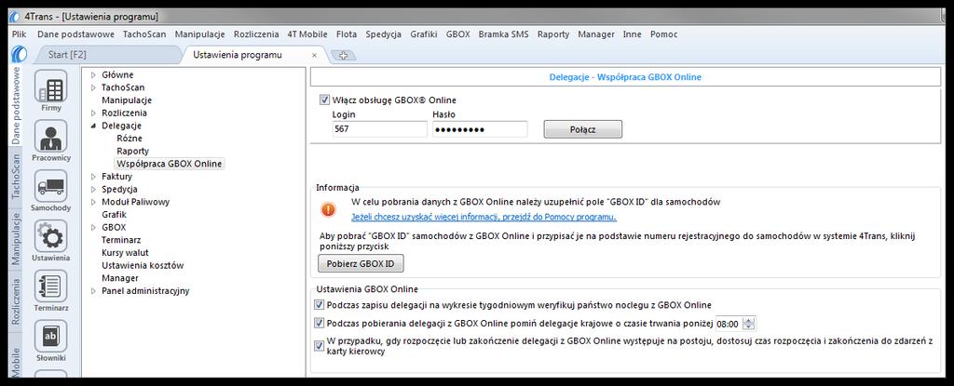Open the Raporty menu in menu bar
The image size is (954, 386).
pyautogui.click(x=553, y=34)
